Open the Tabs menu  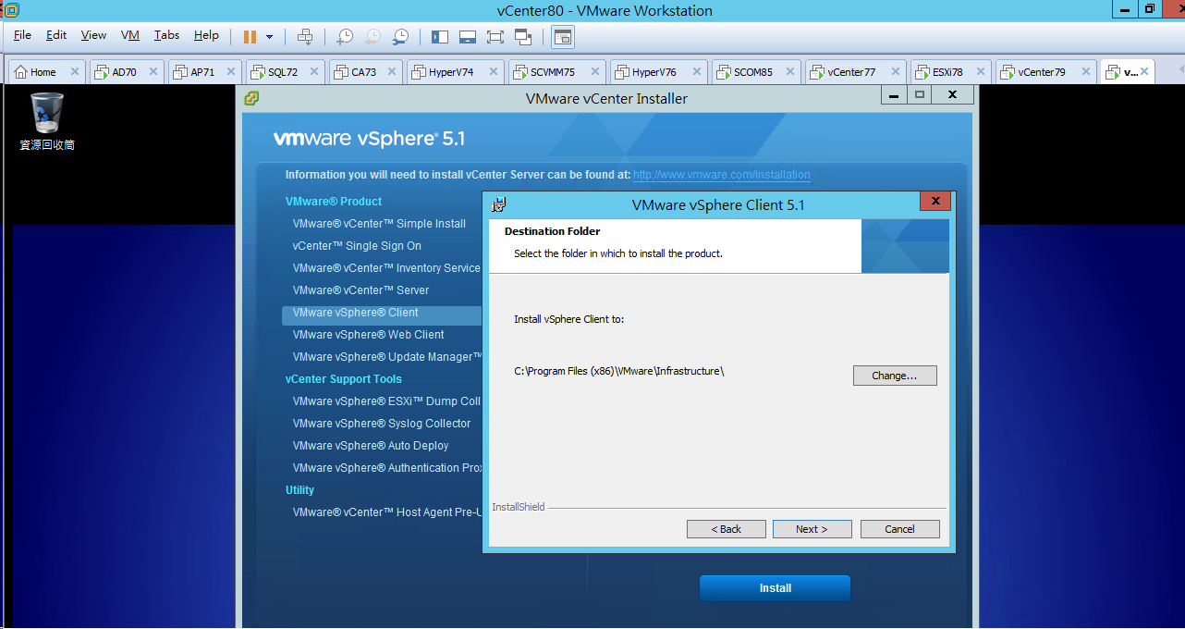pyautogui.click(x=167, y=35)
